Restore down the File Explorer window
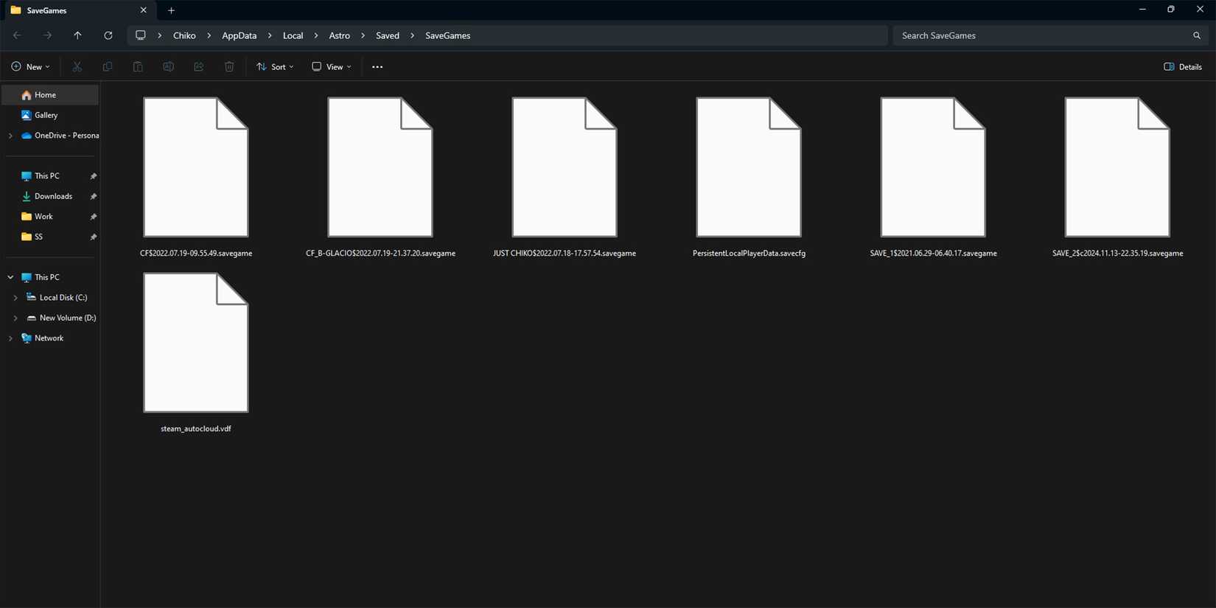Viewport: 1216px width, 608px height. point(1171,10)
